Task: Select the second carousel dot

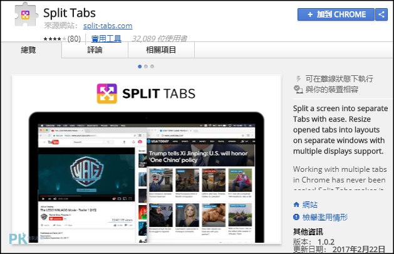Action: pyautogui.click(x=146, y=66)
